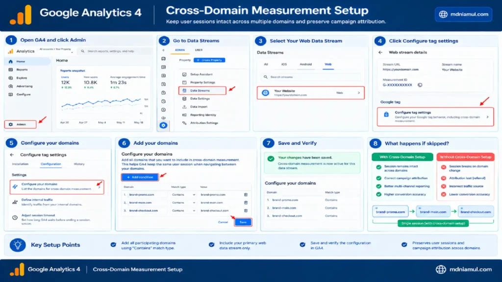502x282 pixels.
Task: Click the Reporting Identity icon
Action: point(184,115)
